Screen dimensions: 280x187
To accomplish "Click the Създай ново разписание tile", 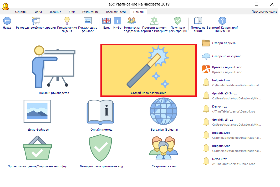I will 148,70.
